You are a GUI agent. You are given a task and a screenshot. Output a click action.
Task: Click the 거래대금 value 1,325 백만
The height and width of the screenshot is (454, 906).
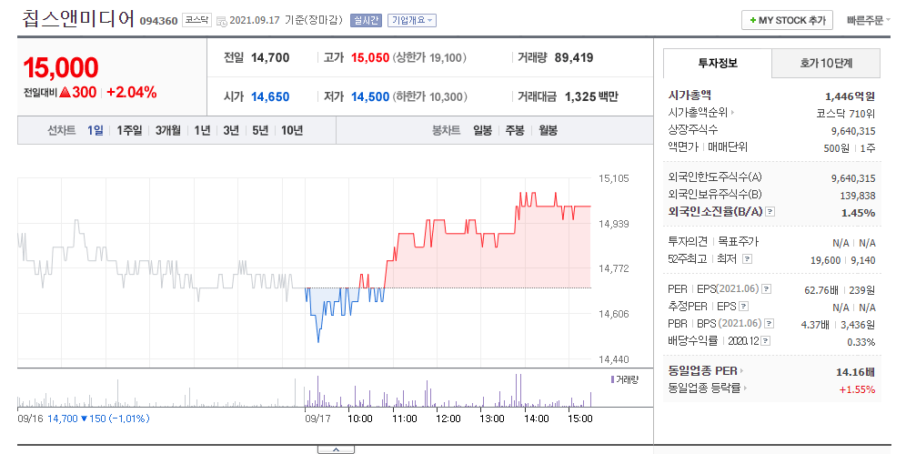[x=591, y=97]
